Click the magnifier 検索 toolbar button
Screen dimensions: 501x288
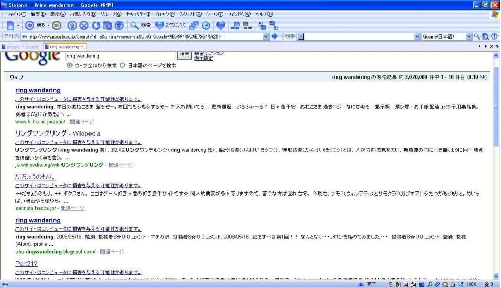(140, 25)
